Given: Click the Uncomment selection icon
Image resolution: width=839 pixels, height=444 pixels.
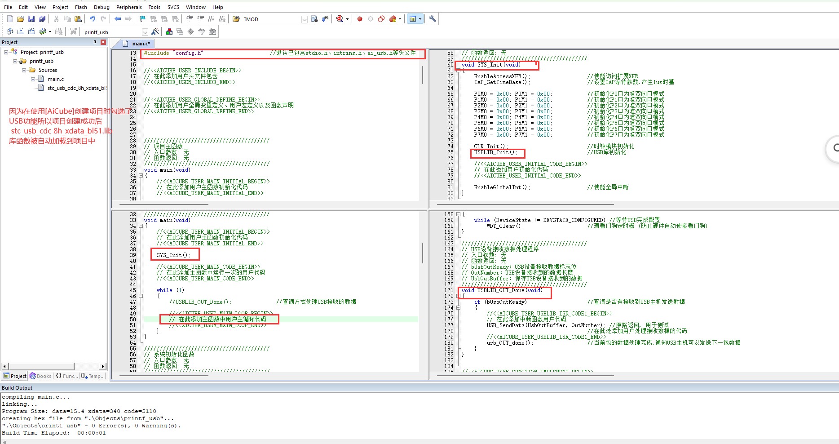Looking at the screenshot, I should 222,19.
